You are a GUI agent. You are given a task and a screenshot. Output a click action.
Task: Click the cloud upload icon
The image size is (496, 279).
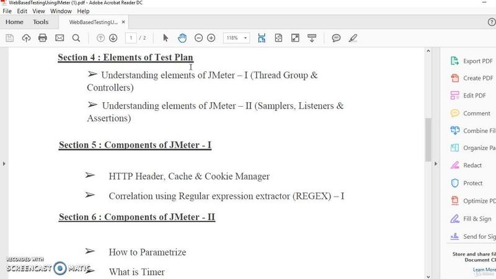[x=26, y=38]
